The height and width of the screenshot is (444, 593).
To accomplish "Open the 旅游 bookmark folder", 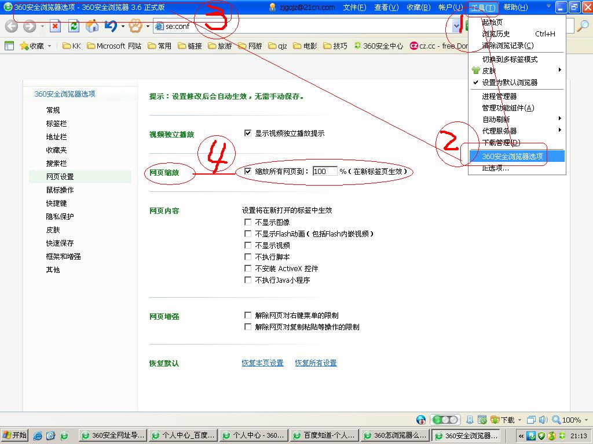I will [x=220, y=46].
